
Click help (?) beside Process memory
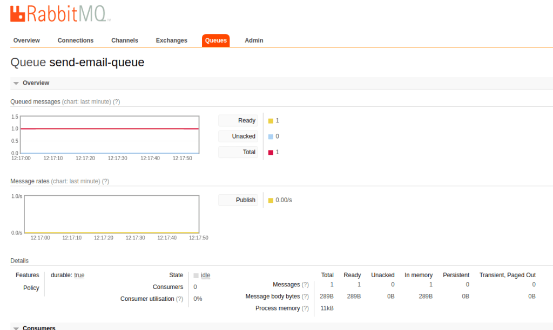coord(305,308)
